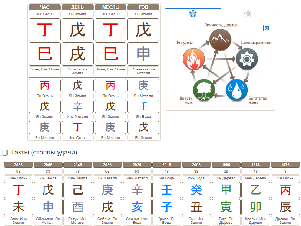Switch to the blue pentagon elements tab
The image size is (301, 226).
point(192,13)
